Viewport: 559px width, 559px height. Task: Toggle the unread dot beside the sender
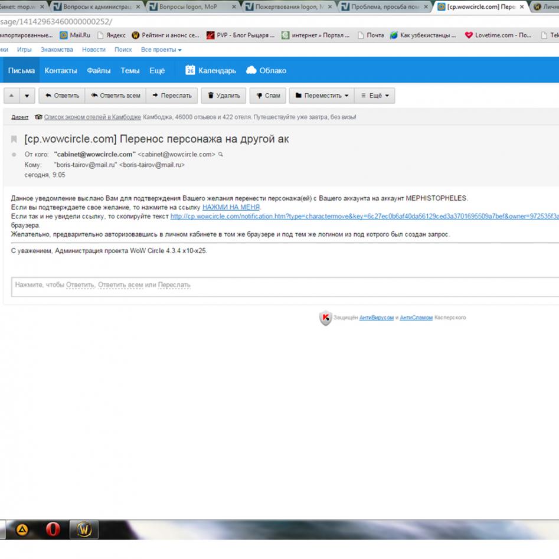14,155
